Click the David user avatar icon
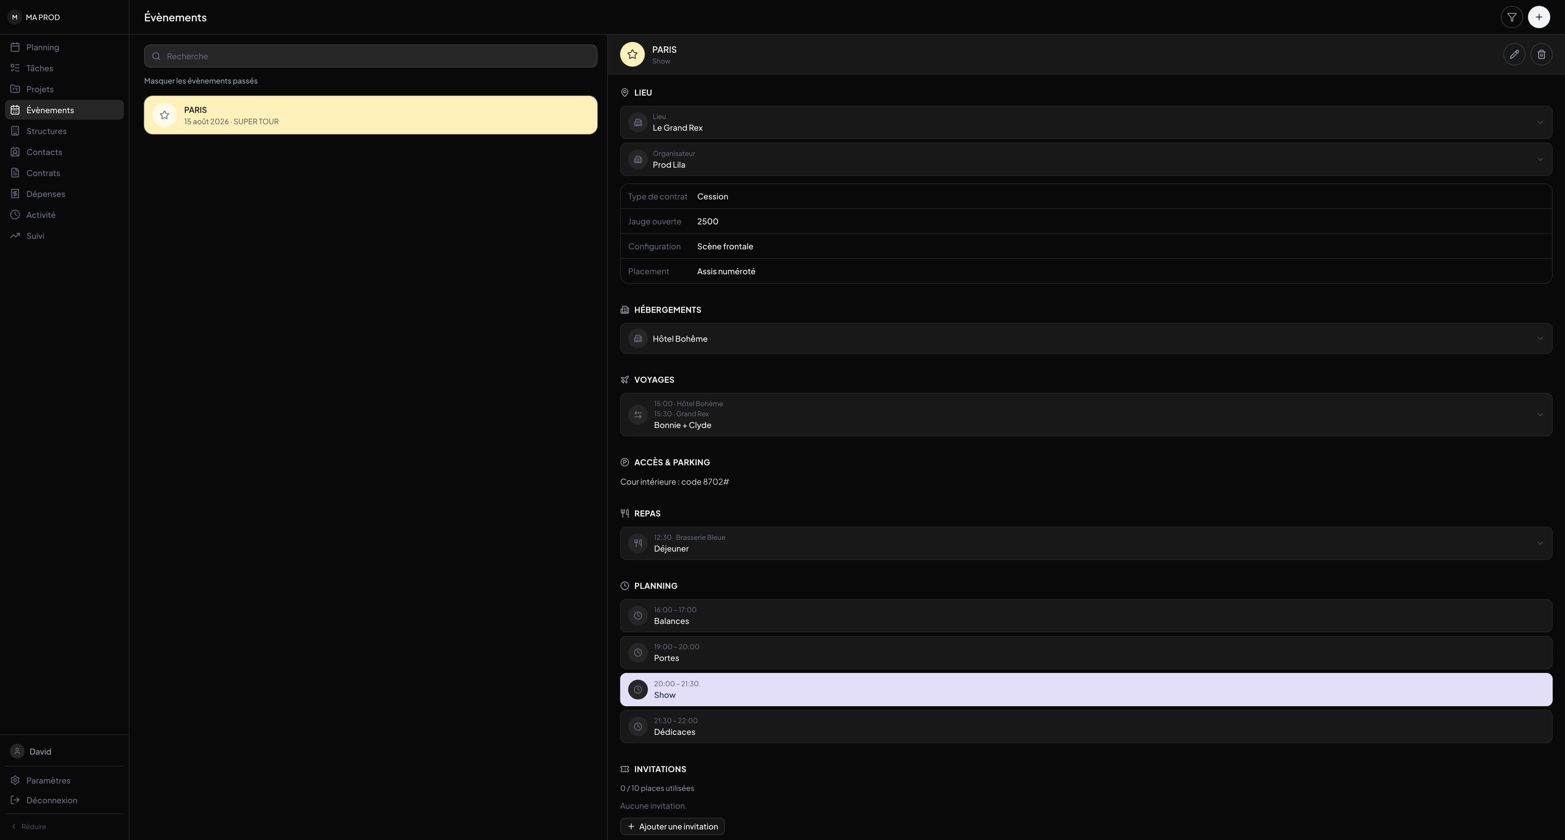 (17, 751)
